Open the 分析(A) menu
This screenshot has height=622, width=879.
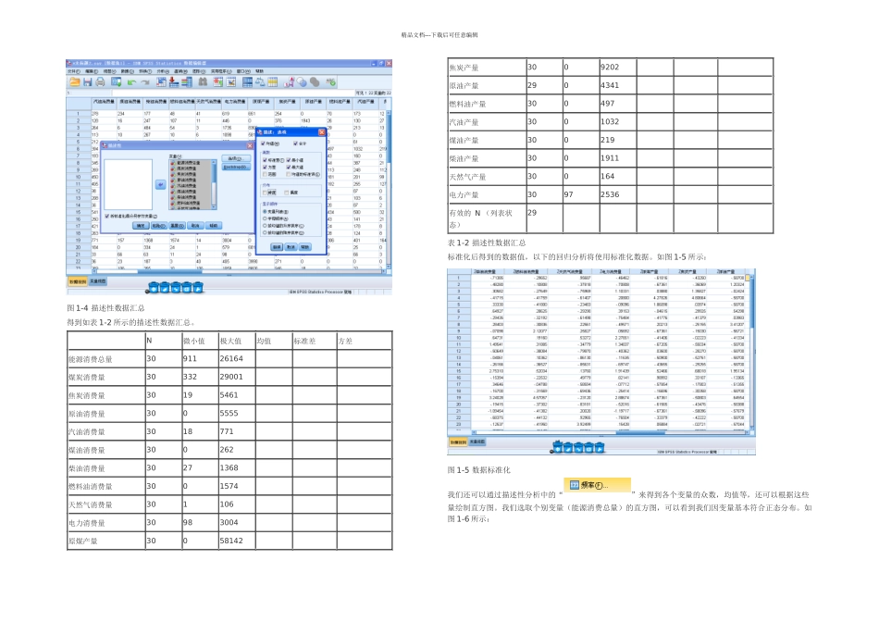163,71
